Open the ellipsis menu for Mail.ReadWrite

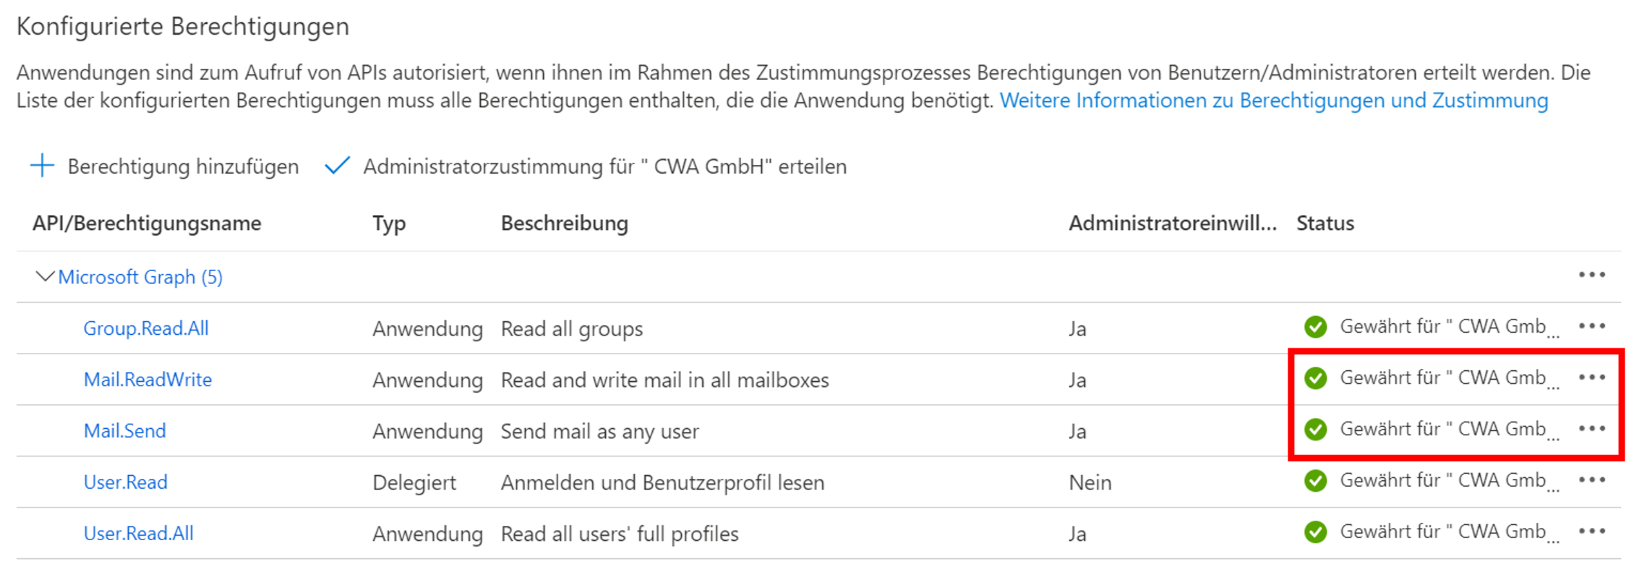tap(1591, 377)
